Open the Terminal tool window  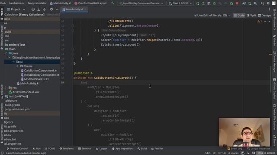(x=85, y=149)
